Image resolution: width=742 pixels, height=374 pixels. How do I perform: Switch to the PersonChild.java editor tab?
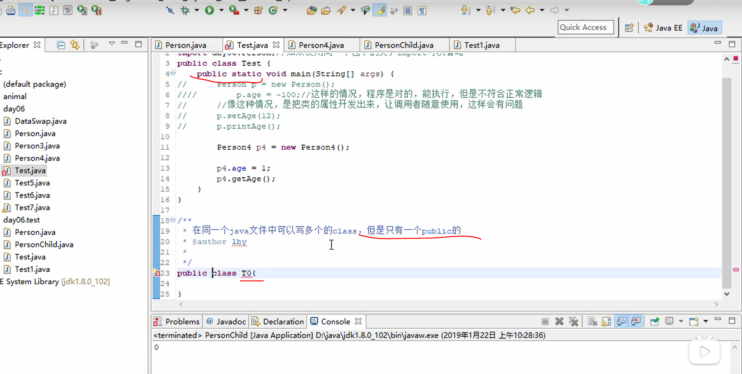(x=404, y=45)
